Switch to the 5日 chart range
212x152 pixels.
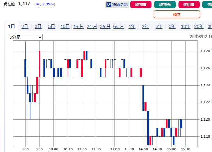52,26
